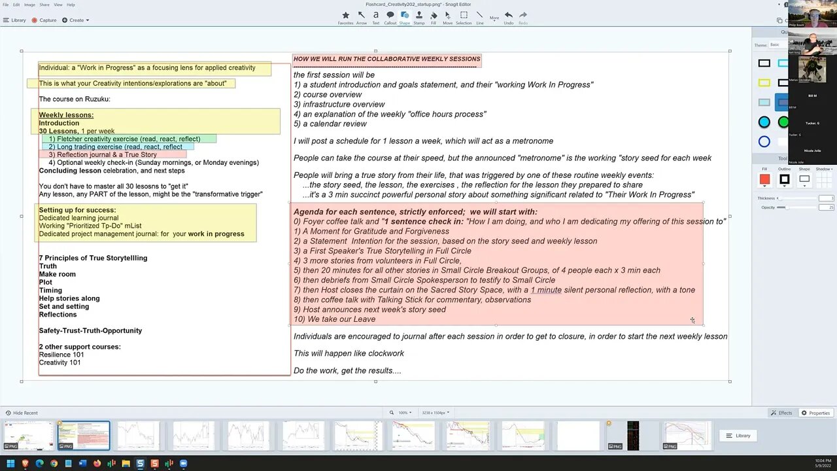Choose black outline rectangle quick style
Image resolution: width=837 pixels, height=471 pixels.
764,63
